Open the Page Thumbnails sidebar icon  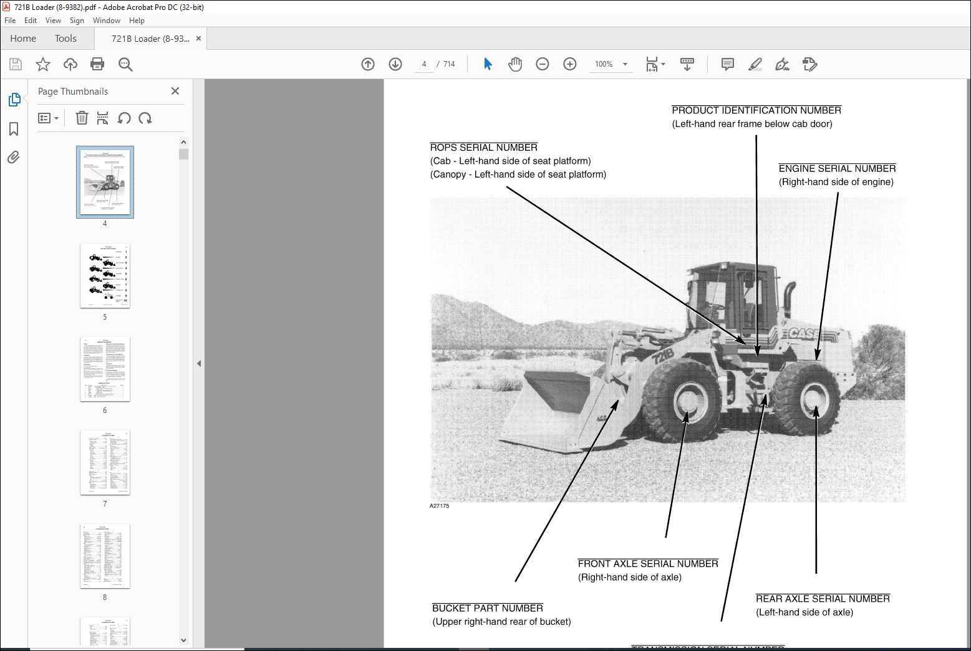pyautogui.click(x=14, y=100)
